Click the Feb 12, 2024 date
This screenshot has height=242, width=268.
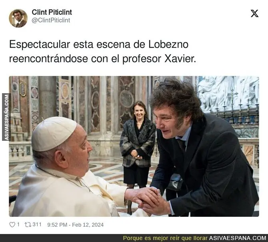pos(88,225)
